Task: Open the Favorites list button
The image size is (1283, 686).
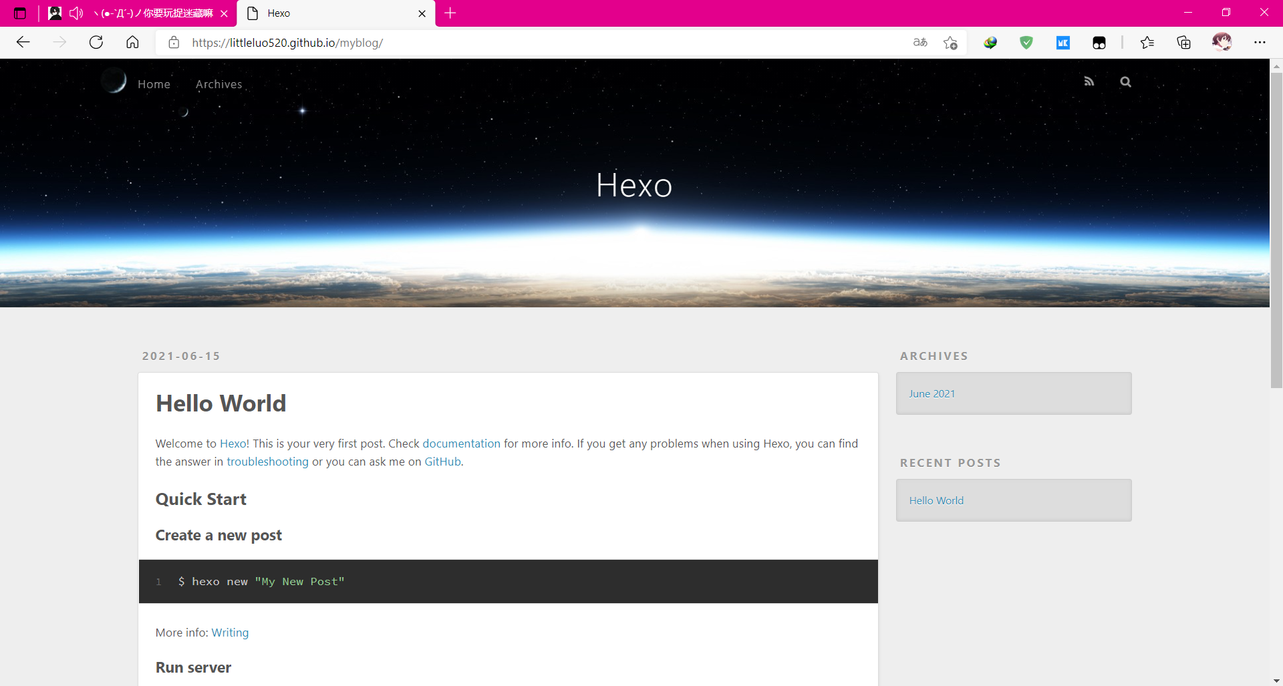Action: coord(1147,43)
